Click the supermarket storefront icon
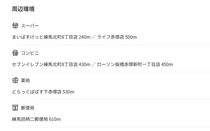 tap(15, 26)
